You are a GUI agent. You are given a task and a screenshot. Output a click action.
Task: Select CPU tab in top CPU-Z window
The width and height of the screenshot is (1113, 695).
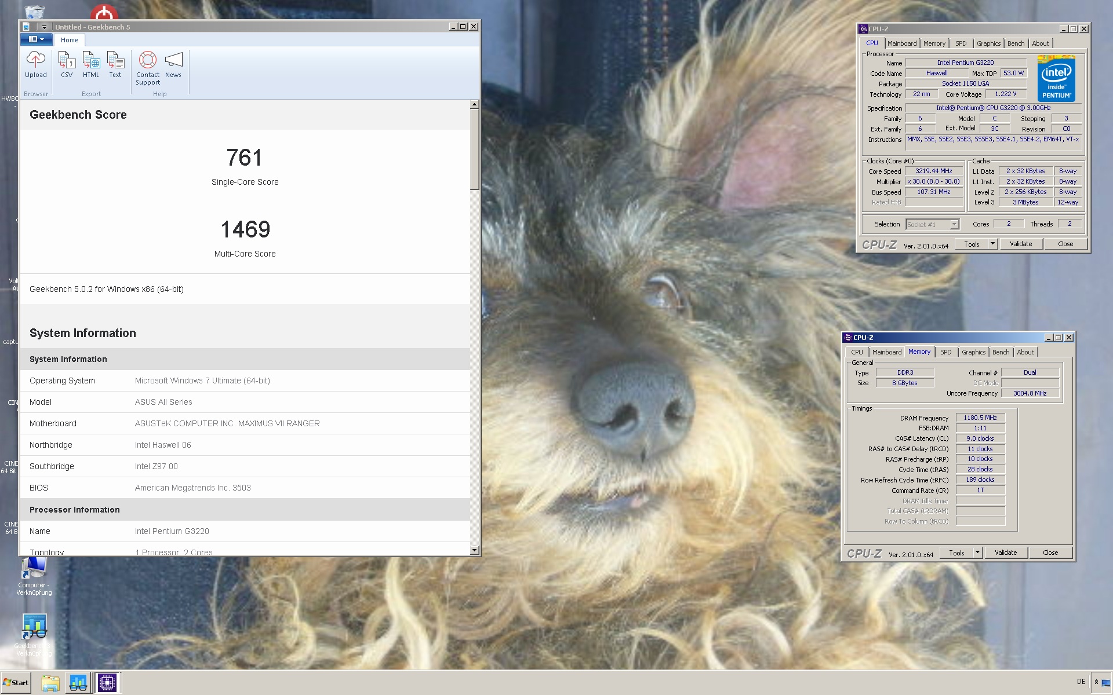click(872, 43)
